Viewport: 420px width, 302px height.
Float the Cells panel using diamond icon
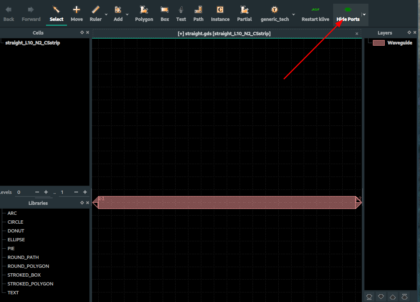click(x=82, y=33)
